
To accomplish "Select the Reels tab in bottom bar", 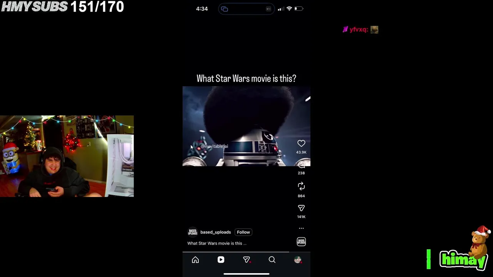I will tap(221, 260).
